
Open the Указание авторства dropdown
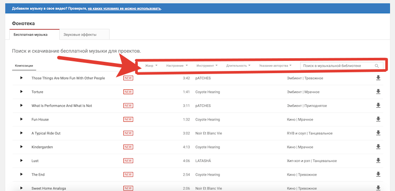[x=275, y=66]
